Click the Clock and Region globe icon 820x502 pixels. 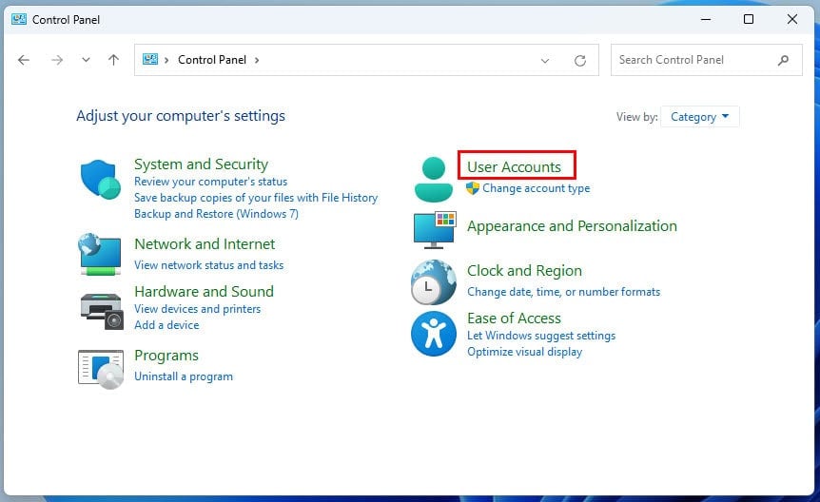coord(434,282)
